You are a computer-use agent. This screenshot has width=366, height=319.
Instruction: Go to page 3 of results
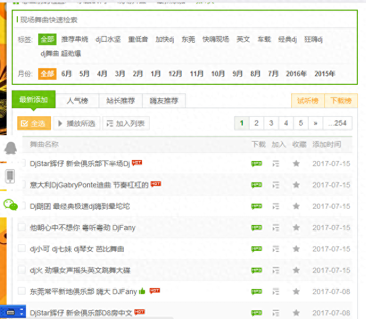pos(271,123)
